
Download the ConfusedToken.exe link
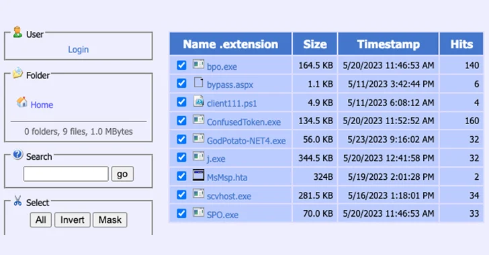244,122
